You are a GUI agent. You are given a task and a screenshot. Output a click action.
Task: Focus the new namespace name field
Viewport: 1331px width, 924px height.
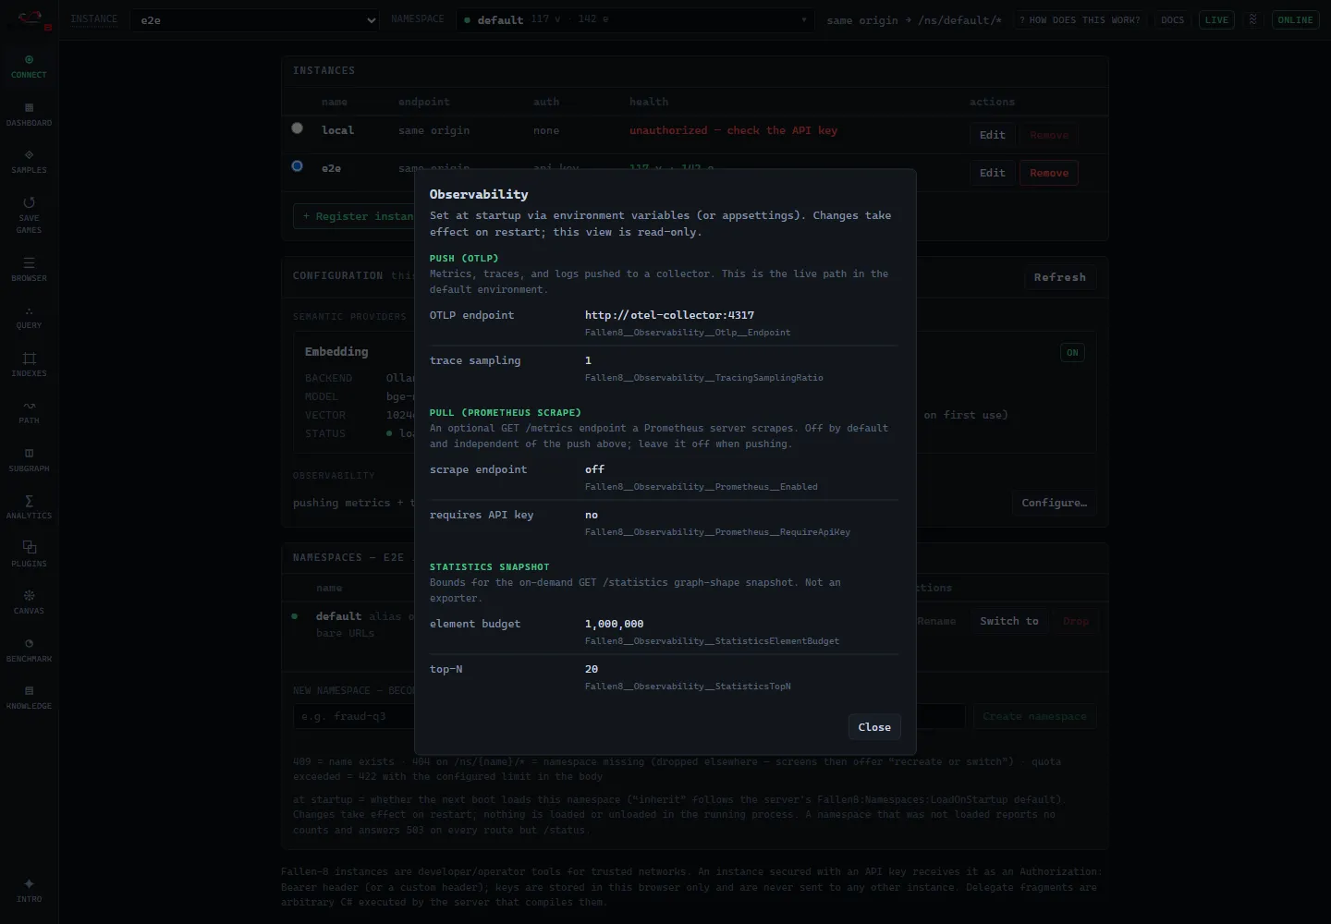[x=629, y=716]
